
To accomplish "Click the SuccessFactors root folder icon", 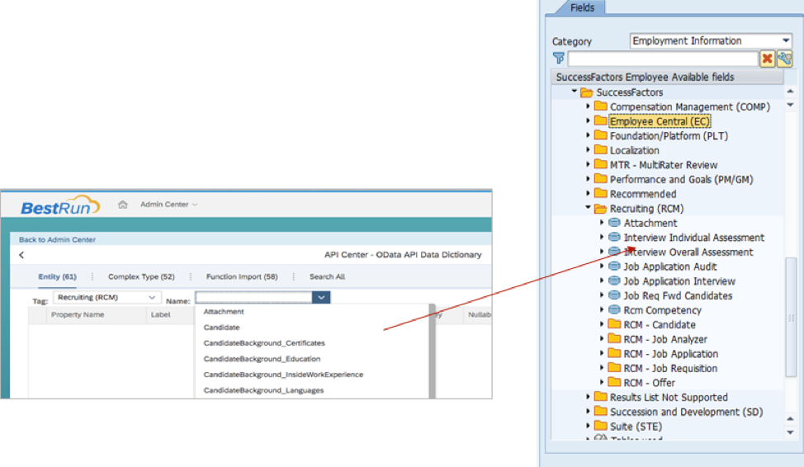I will pos(587,92).
